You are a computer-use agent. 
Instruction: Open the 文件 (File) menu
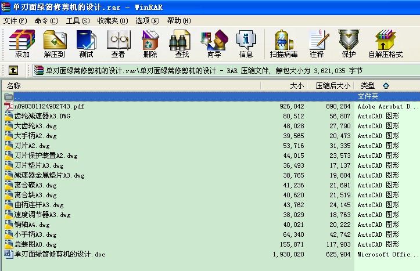[15, 20]
